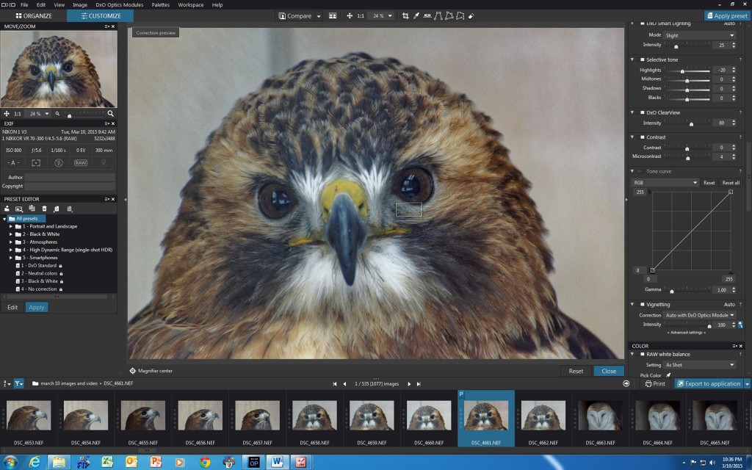752x470 pixels.
Task: Pick the white balance eyedropper tool
Action: (x=416, y=16)
